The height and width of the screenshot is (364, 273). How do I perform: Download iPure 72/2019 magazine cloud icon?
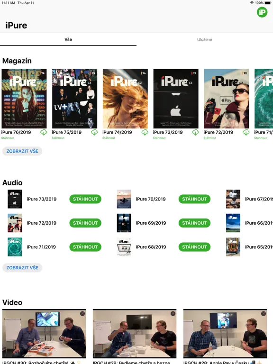point(246,132)
